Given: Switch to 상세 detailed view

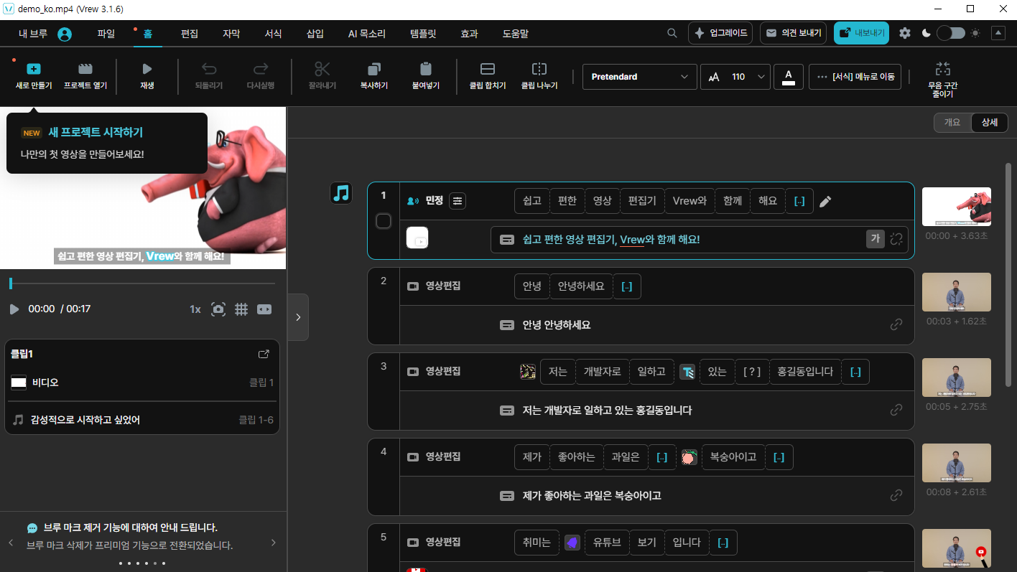Looking at the screenshot, I should (990, 122).
